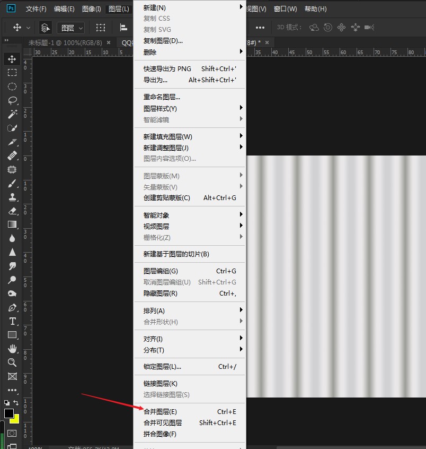
Task: Expand the 新建(N) submenu
Action: pyautogui.click(x=190, y=7)
